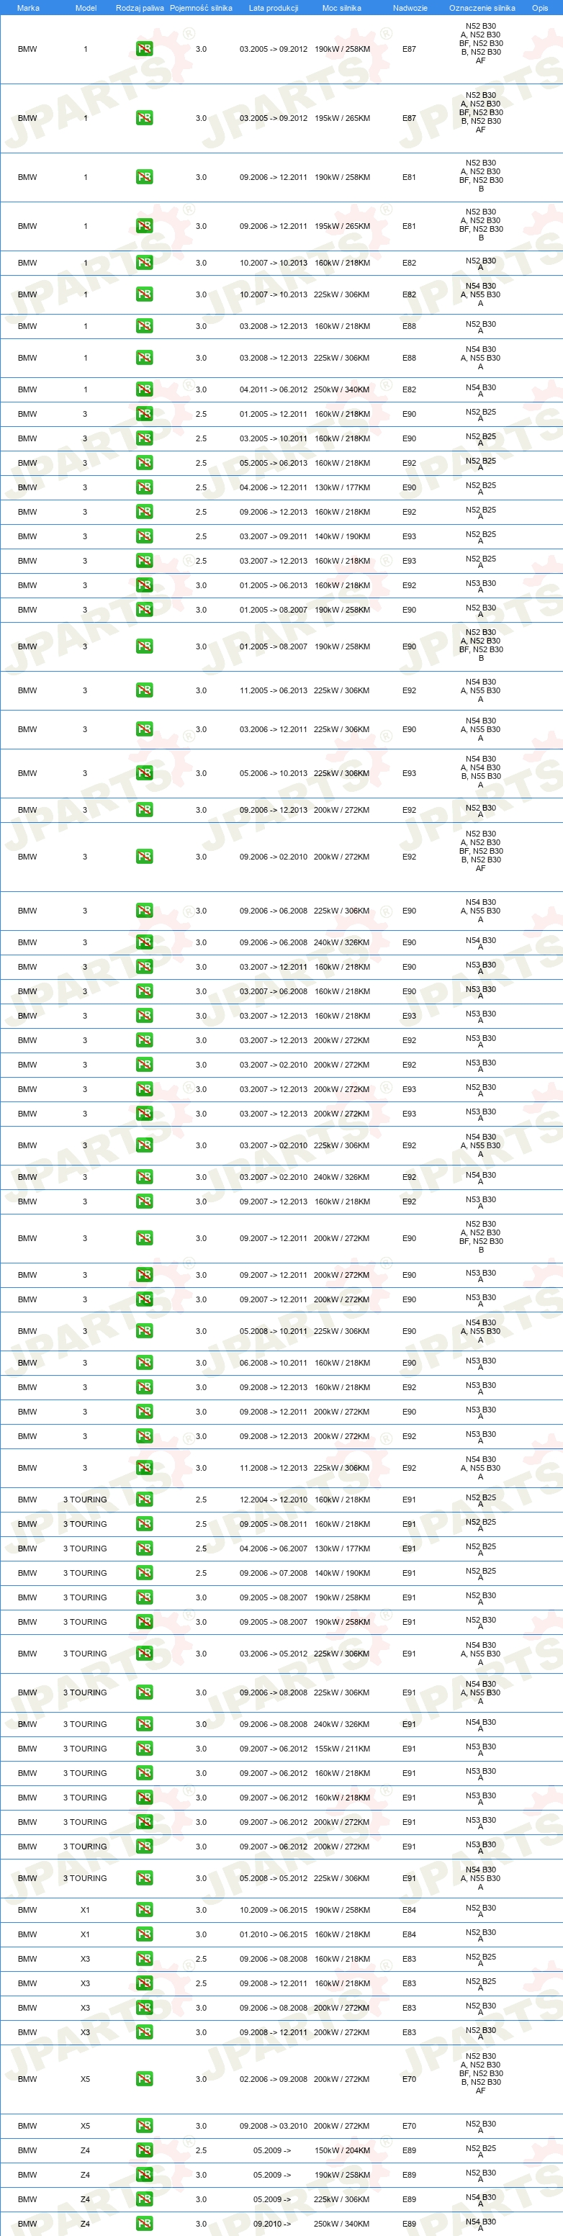Click fuel icon in BMW 3 130kW/177KM E90 row
The height and width of the screenshot is (2236, 563).
tap(144, 487)
